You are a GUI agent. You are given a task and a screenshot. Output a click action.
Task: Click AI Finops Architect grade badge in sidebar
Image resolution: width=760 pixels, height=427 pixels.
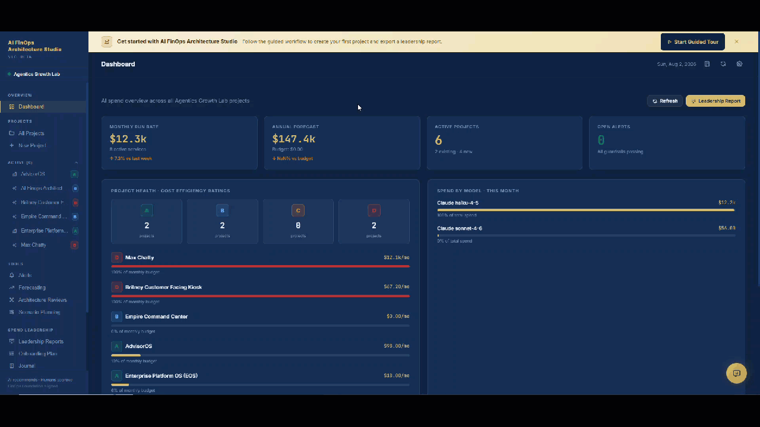[x=75, y=188]
